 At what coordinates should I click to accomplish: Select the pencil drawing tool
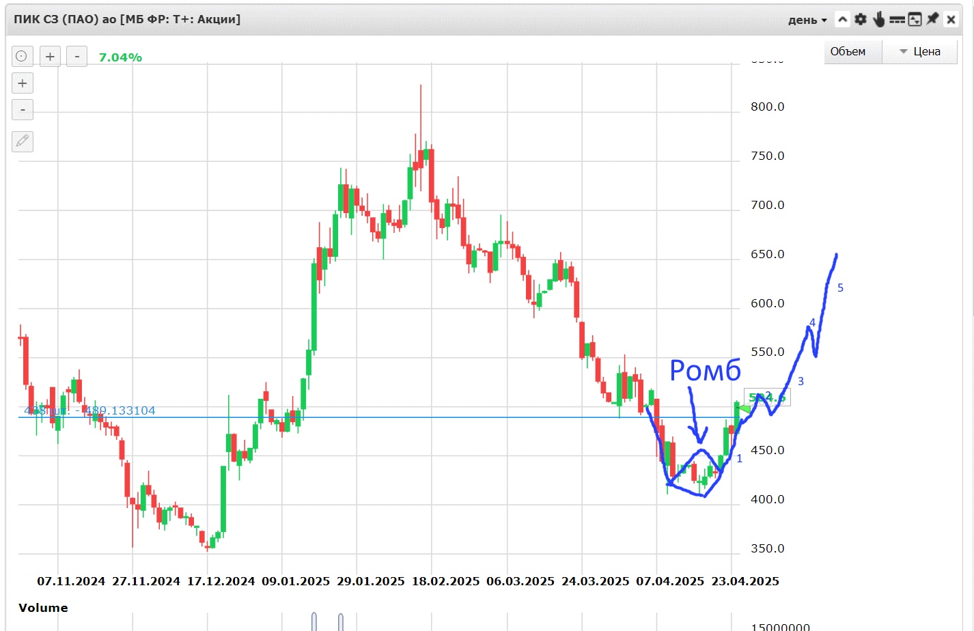click(x=23, y=141)
